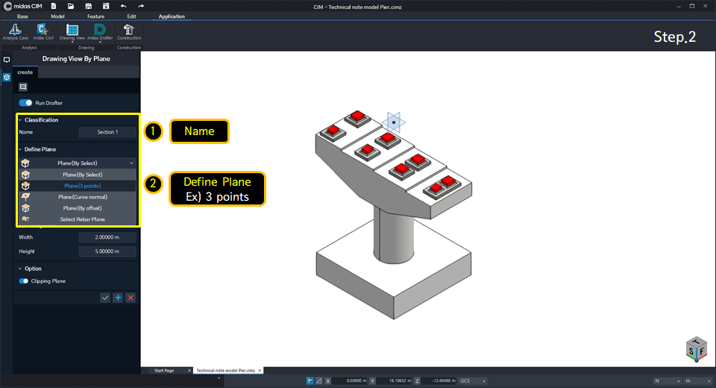Open the Model ribbon tab
The width and height of the screenshot is (716, 388).
pyautogui.click(x=57, y=16)
